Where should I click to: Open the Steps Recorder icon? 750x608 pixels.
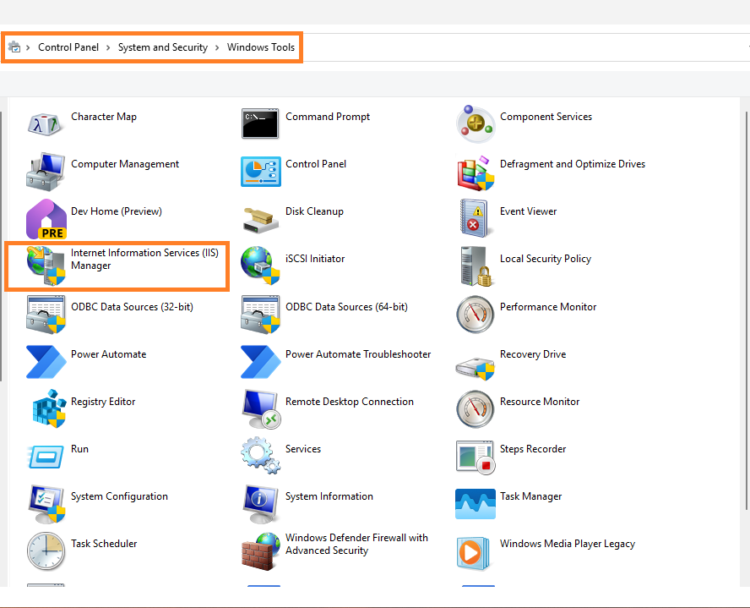tap(476, 457)
